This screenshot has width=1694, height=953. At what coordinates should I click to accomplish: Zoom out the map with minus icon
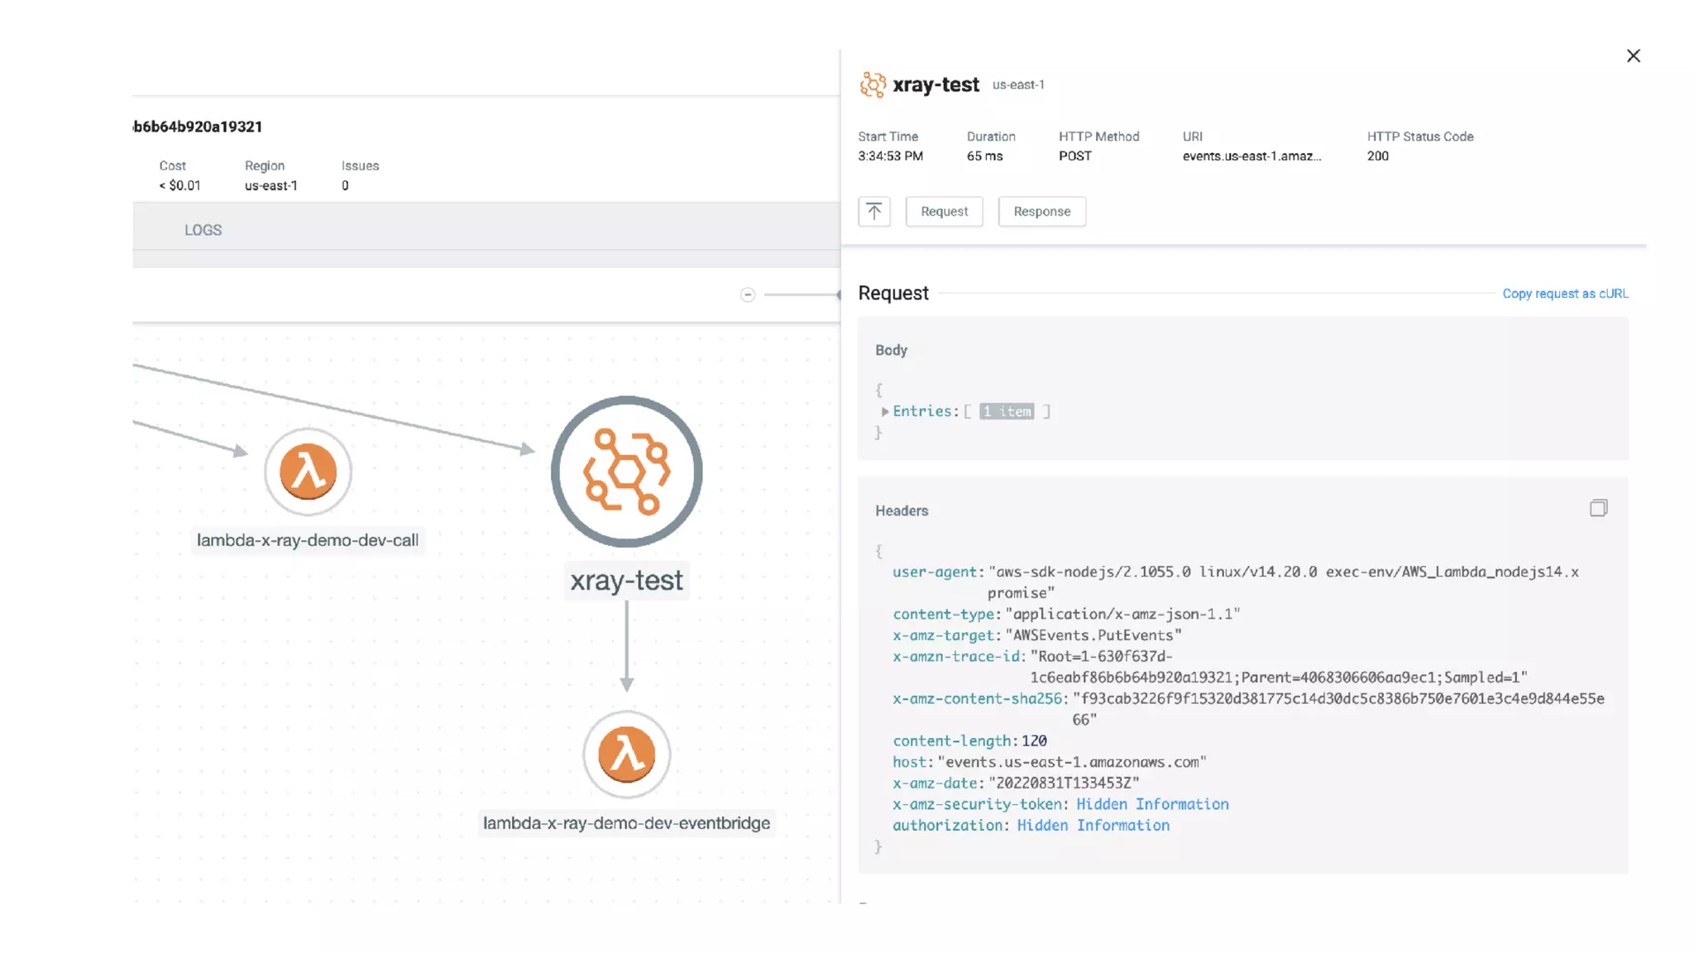point(748,295)
